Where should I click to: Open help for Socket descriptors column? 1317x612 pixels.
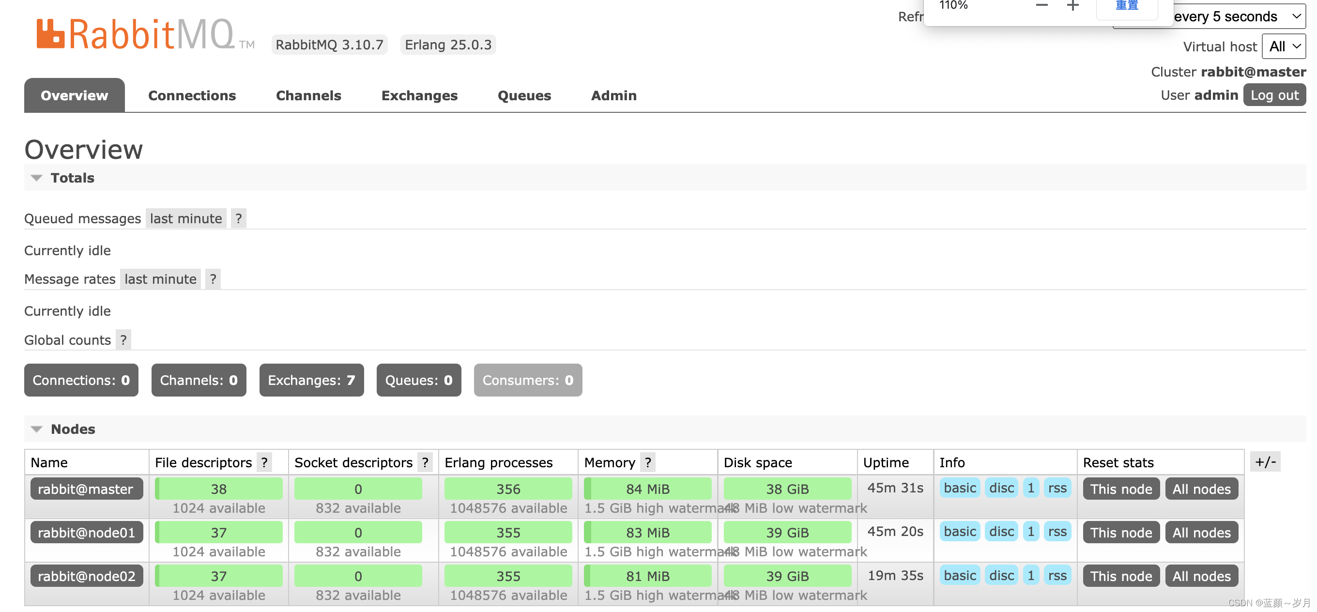coord(425,462)
